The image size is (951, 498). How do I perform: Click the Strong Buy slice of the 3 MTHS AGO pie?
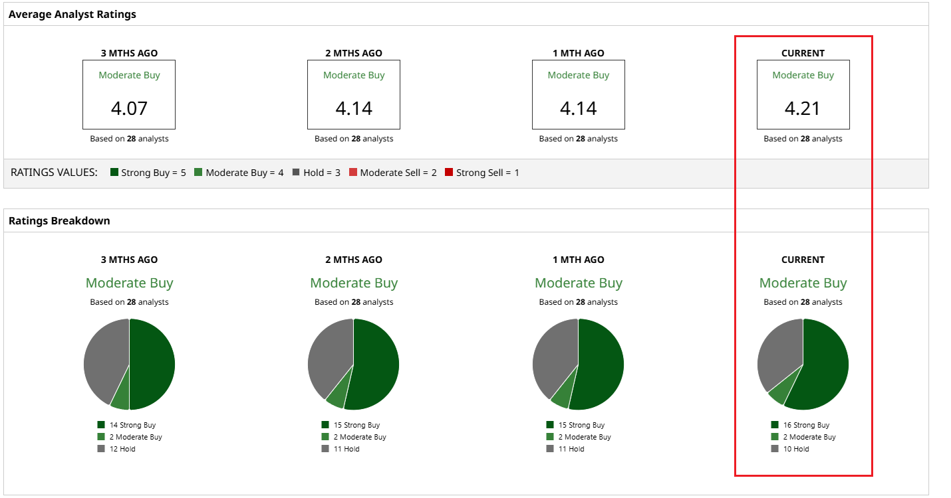click(153, 364)
